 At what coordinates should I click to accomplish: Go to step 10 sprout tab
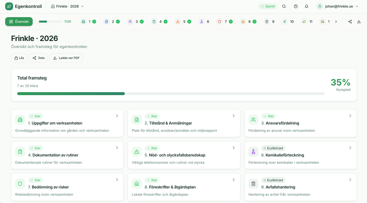click(x=288, y=22)
